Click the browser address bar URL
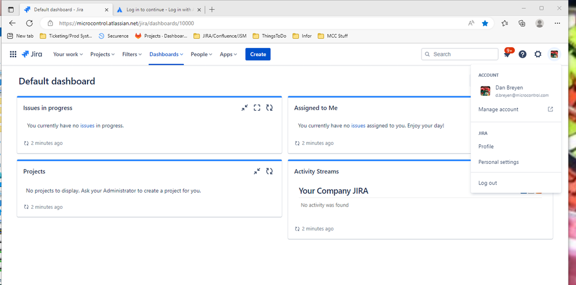 pos(126,23)
